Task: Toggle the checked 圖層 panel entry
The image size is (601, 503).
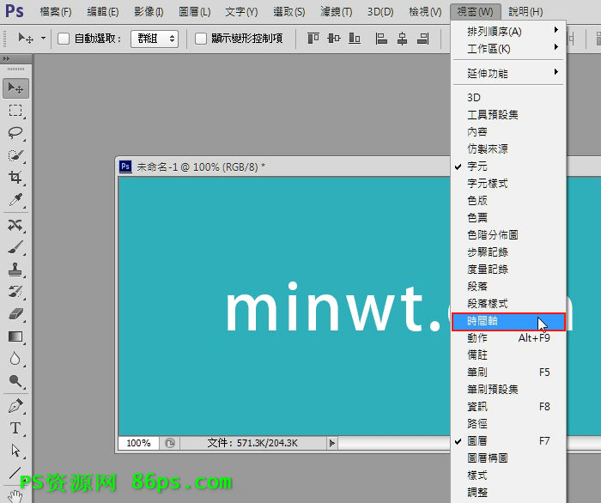Action: point(508,441)
